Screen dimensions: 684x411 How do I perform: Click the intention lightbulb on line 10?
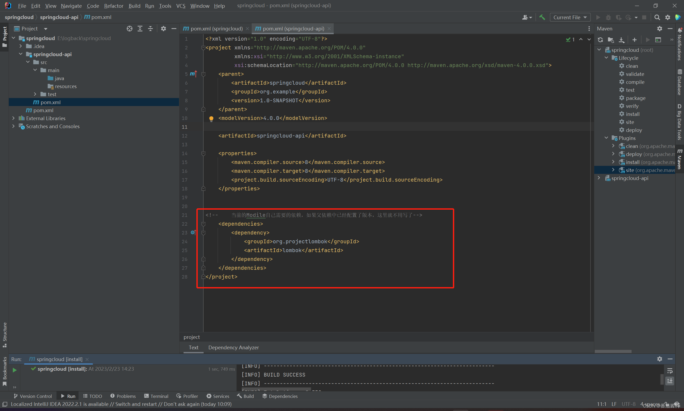click(211, 119)
